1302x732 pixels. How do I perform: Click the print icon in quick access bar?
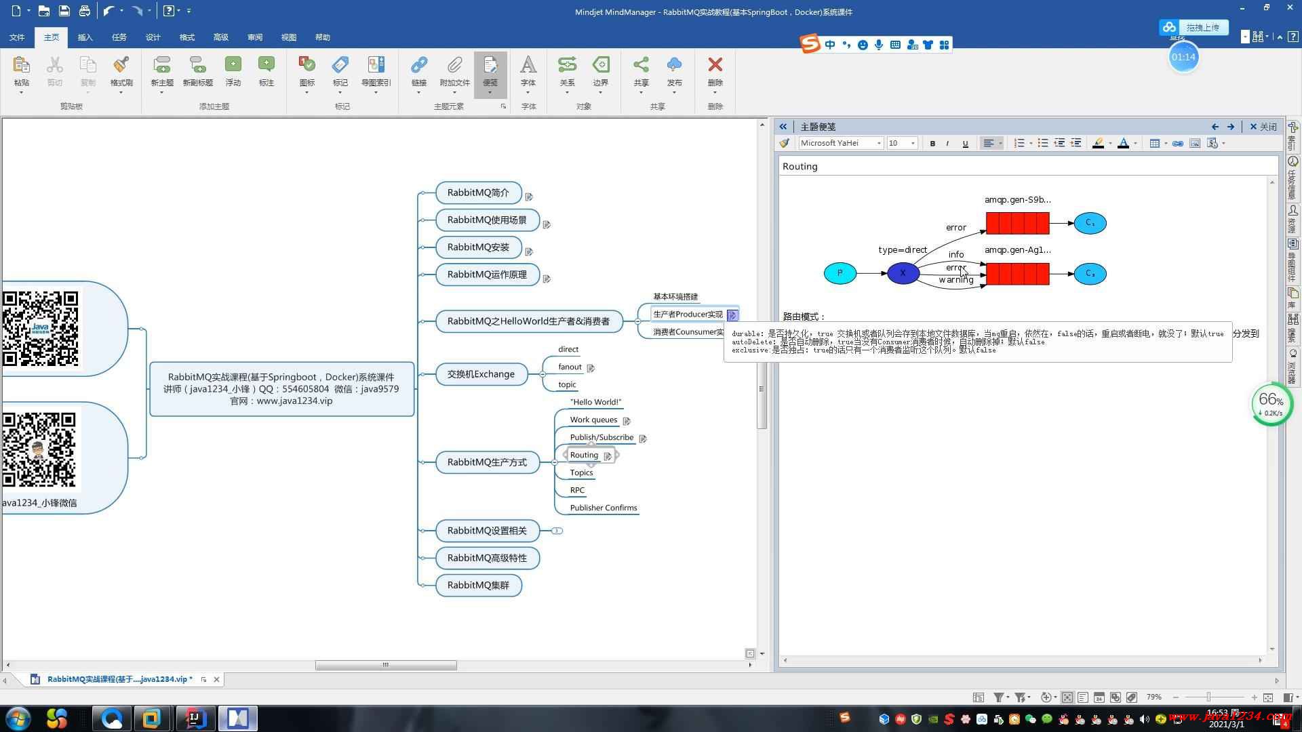coord(84,11)
